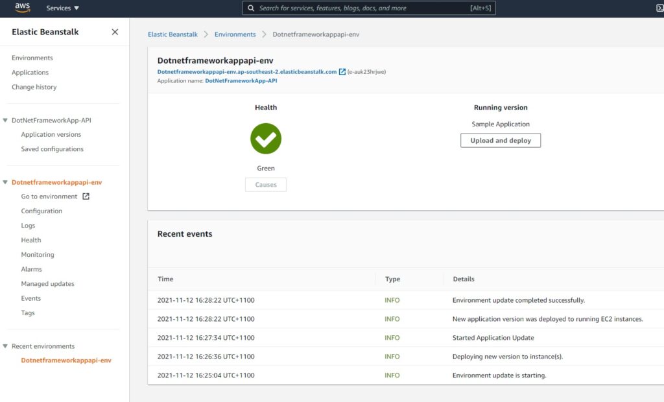The width and height of the screenshot is (664, 402).
Task: Open environment URL via its external link icon
Action: pos(342,71)
